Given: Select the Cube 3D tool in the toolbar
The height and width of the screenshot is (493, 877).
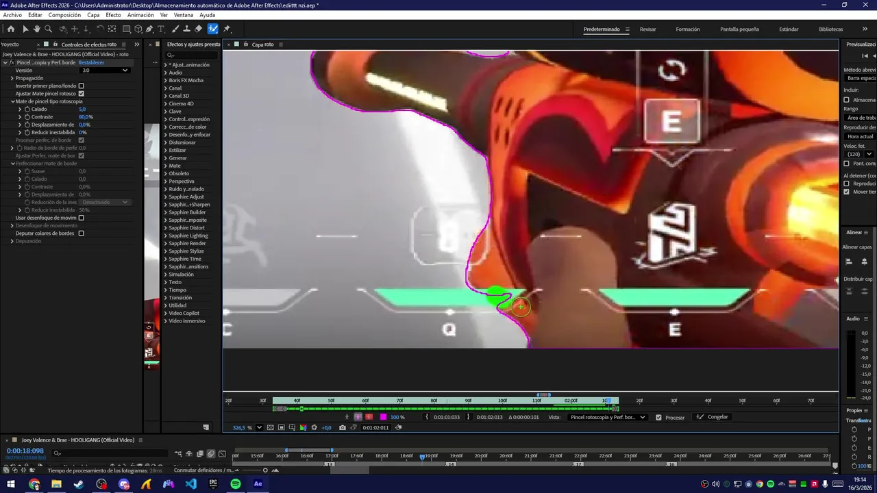Looking at the screenshot, I should (138, 29).
